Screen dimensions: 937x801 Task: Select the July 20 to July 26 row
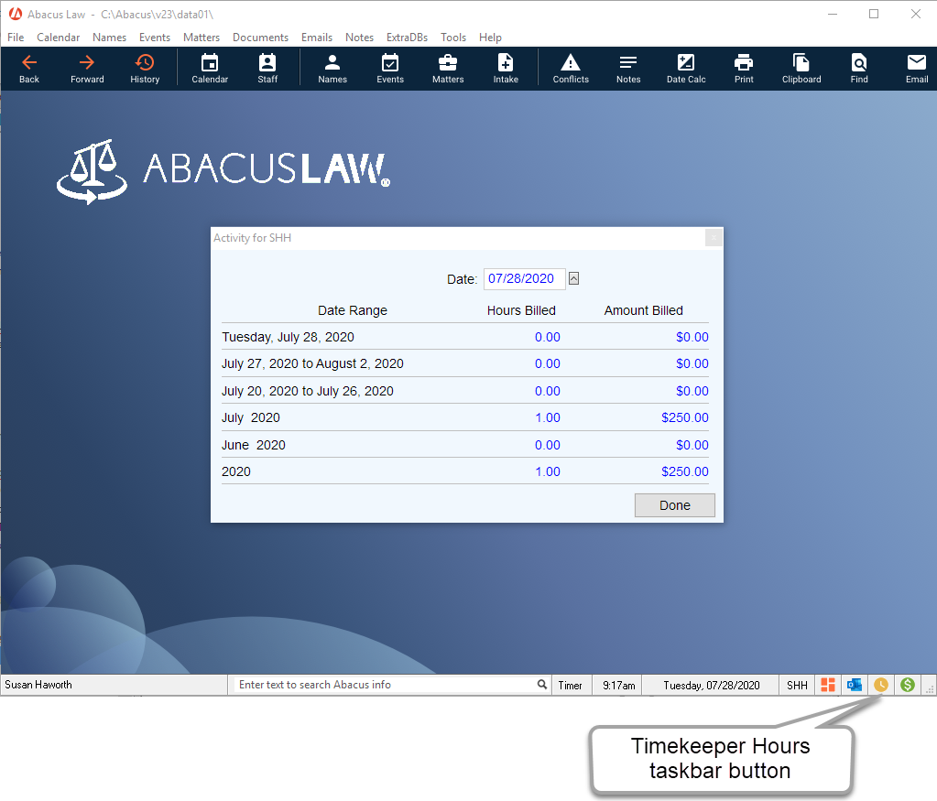[465, 391]
